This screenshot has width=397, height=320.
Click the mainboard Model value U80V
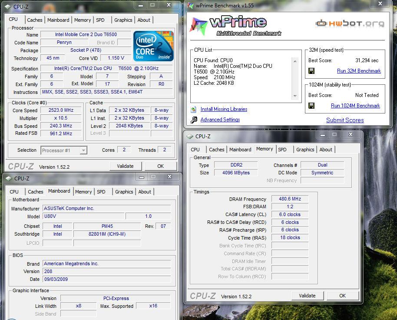coord(83,217)
